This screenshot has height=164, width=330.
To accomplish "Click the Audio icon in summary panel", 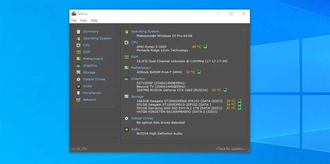I will (x=126, y=129).
